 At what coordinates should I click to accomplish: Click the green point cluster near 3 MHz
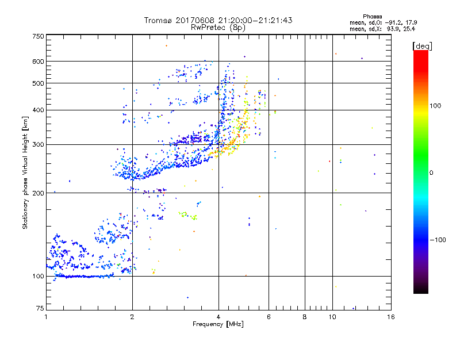(x=188, y=216)
